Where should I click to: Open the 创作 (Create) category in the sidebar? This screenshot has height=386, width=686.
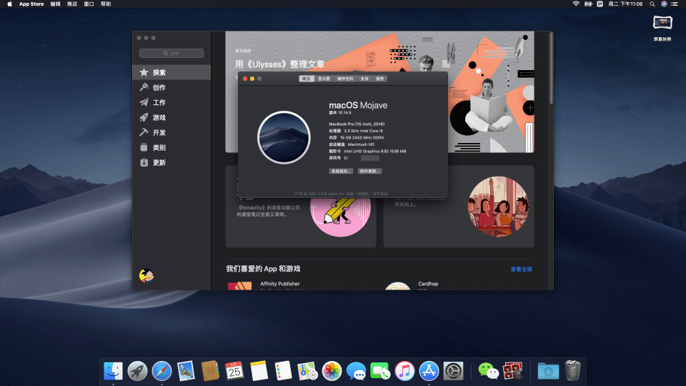click(171, 87)
